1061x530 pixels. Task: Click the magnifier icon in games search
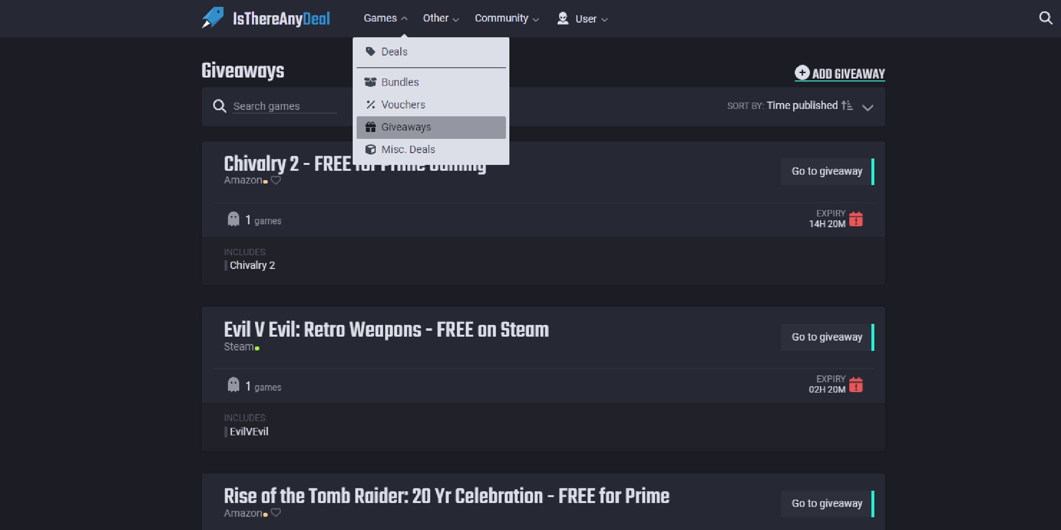(220, 106)
